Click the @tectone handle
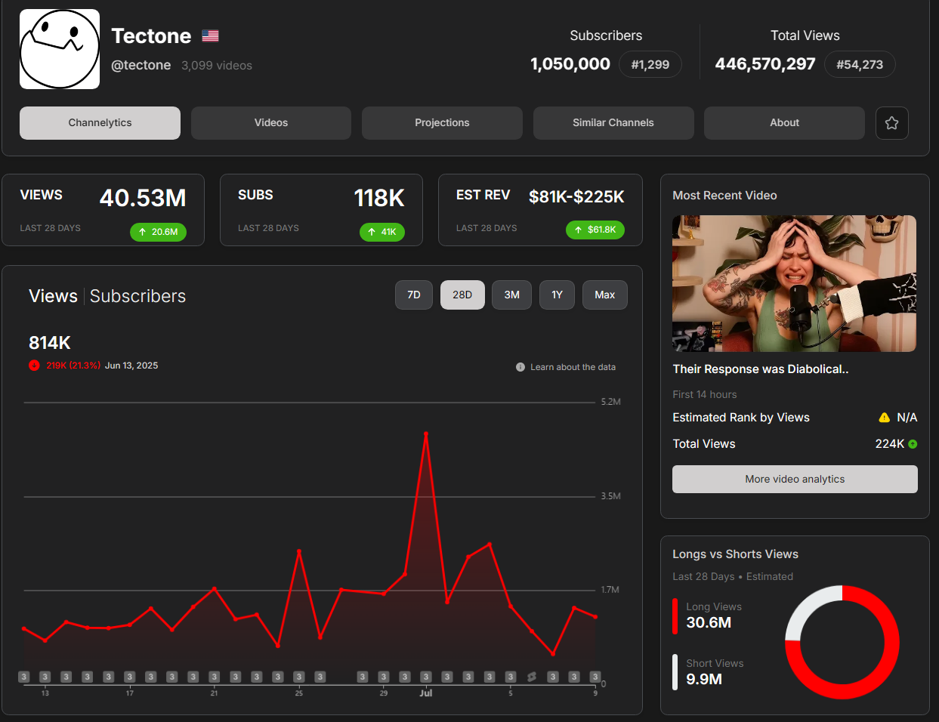 [141, 66]
